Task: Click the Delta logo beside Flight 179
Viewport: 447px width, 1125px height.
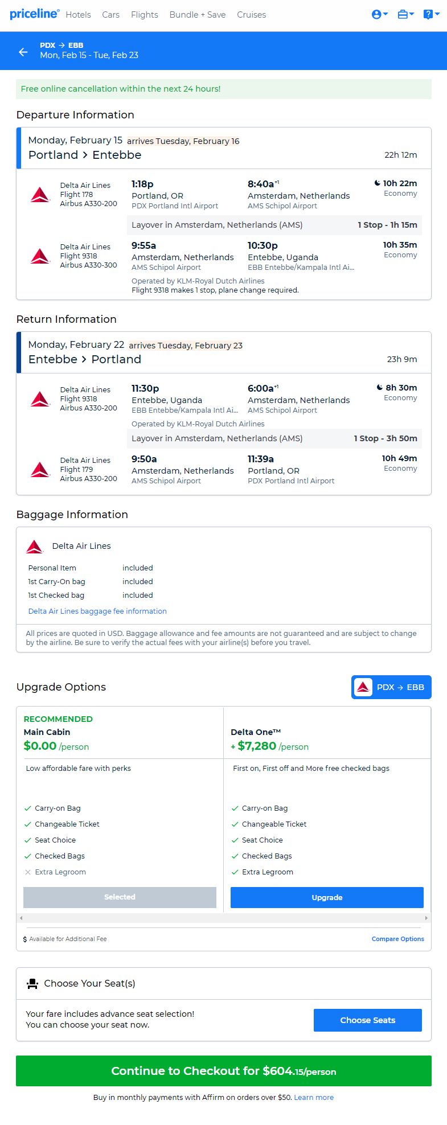Action: click(x=40, y=470)
